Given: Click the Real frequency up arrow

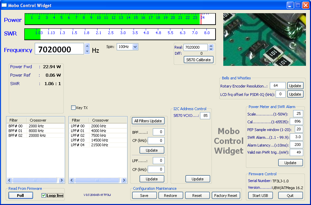Looking at the screenshot, I should point(211,46).
